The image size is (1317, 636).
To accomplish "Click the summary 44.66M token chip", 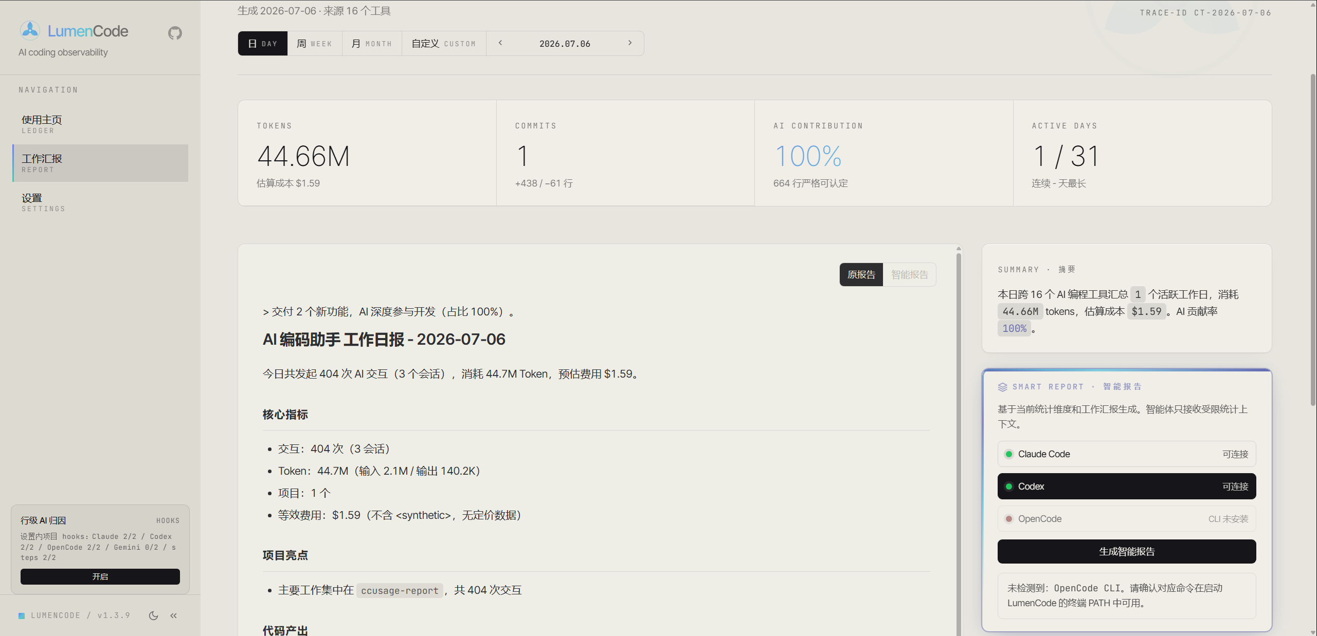I will (1020, 311).
